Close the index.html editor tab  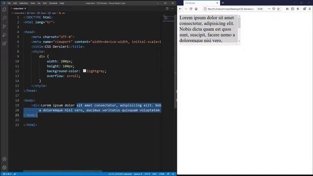pos(25,9)
